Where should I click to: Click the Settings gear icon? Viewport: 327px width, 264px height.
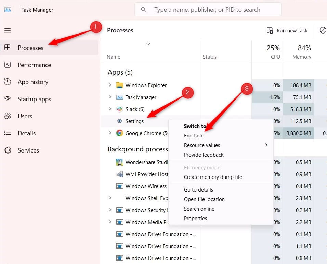click(x=119, y=121)
